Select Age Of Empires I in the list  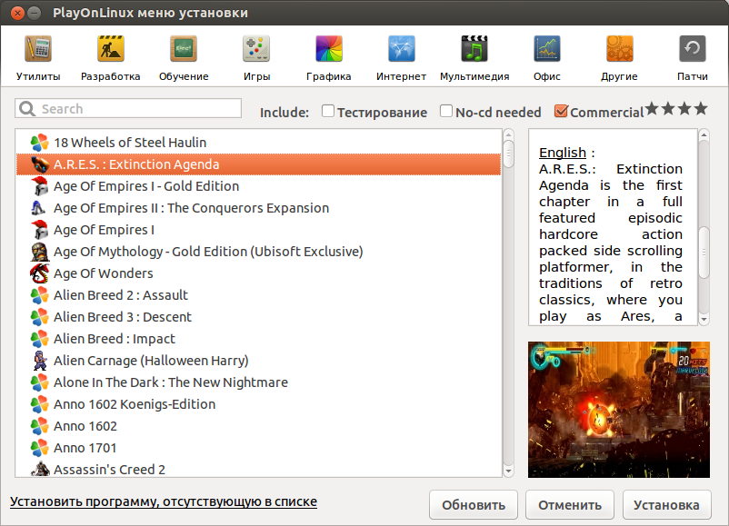click(x=258, y=230)
